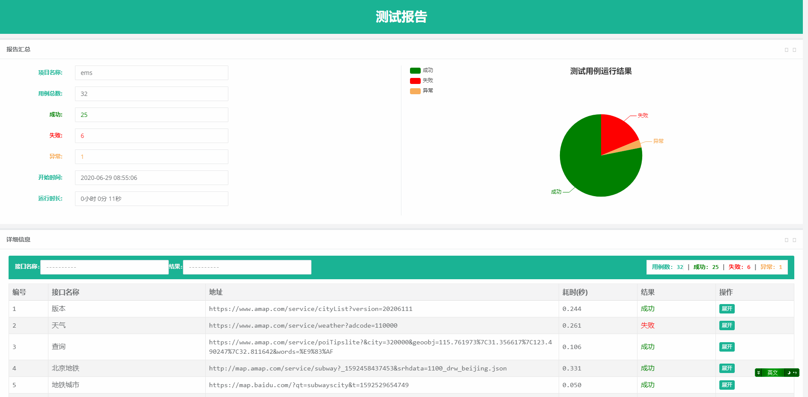This screenshot has width=808, height=397.
Task: Open the 接口名称 filter dropdown
Action: 105,267
